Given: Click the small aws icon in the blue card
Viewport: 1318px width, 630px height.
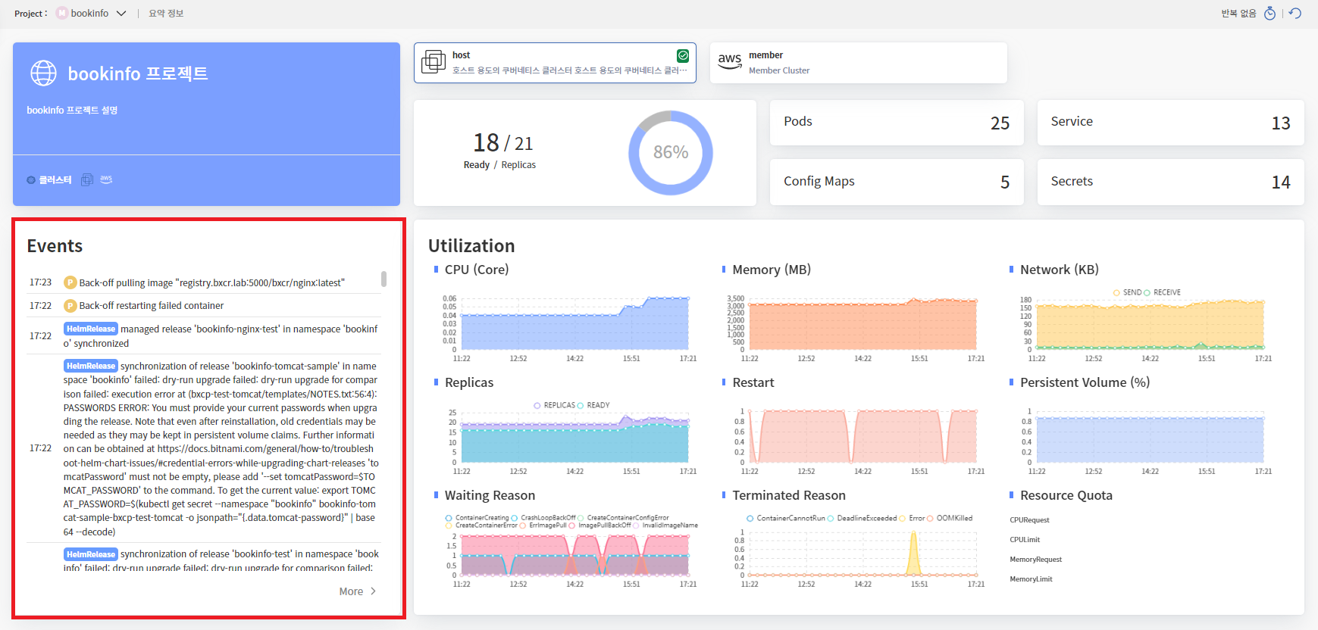Looking at the screenshot, I should click(106, 179).
